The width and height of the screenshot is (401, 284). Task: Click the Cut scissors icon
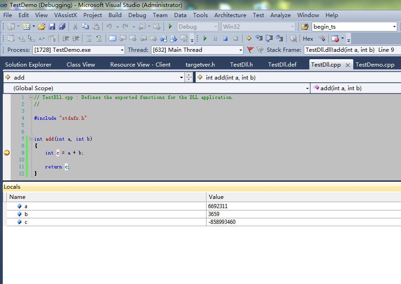tap(75, 26)
